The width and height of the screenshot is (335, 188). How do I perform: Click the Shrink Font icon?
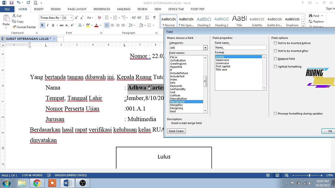(81, 18)
